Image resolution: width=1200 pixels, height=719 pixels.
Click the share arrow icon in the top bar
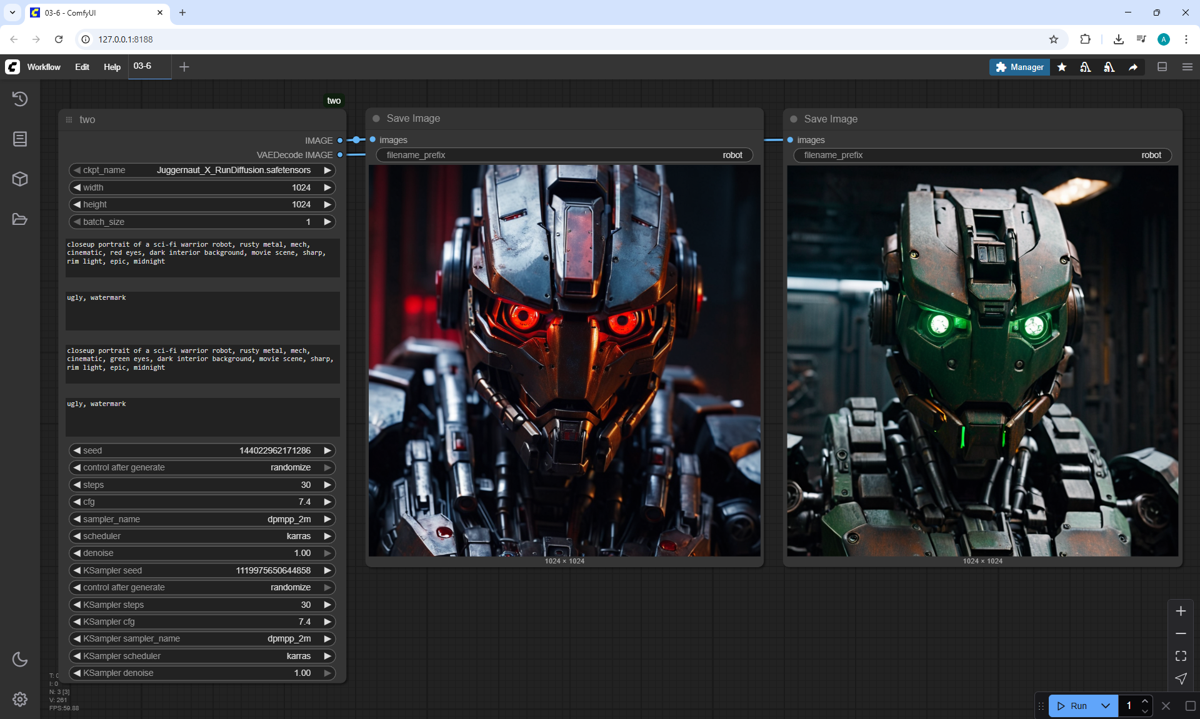pos(1133,67)
